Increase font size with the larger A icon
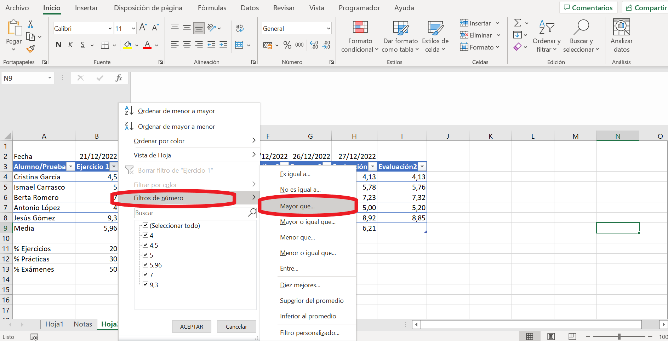Viewport: 668px width, 341px height. (x=143, y=27)
